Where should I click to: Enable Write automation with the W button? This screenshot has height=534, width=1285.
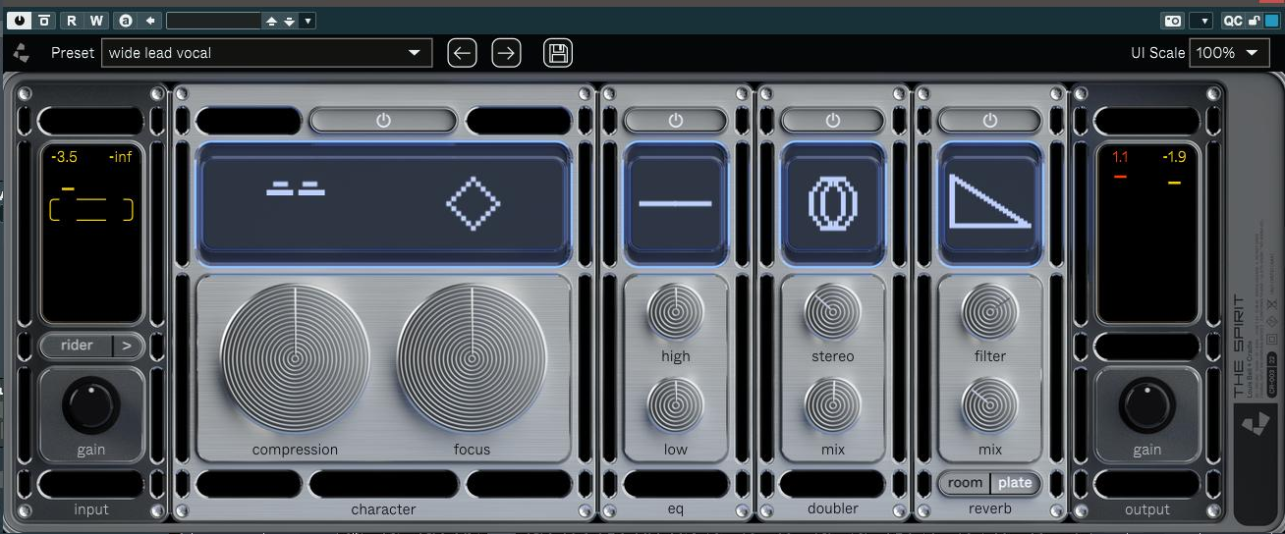pyautogui.click(x=96, y=21)
